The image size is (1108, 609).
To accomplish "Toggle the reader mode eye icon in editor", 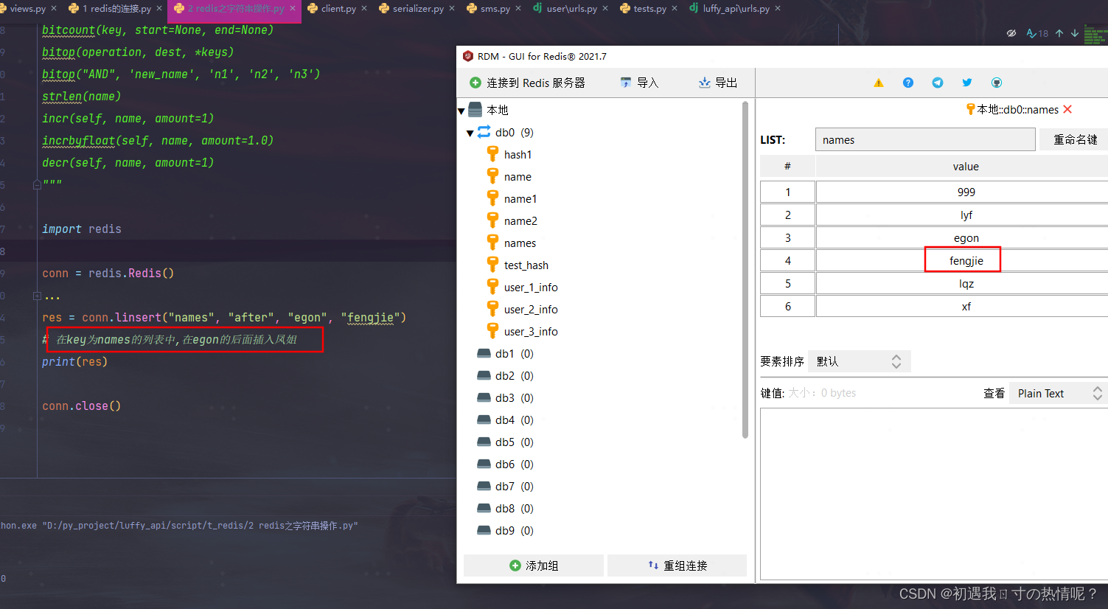I will [1011, 33].
